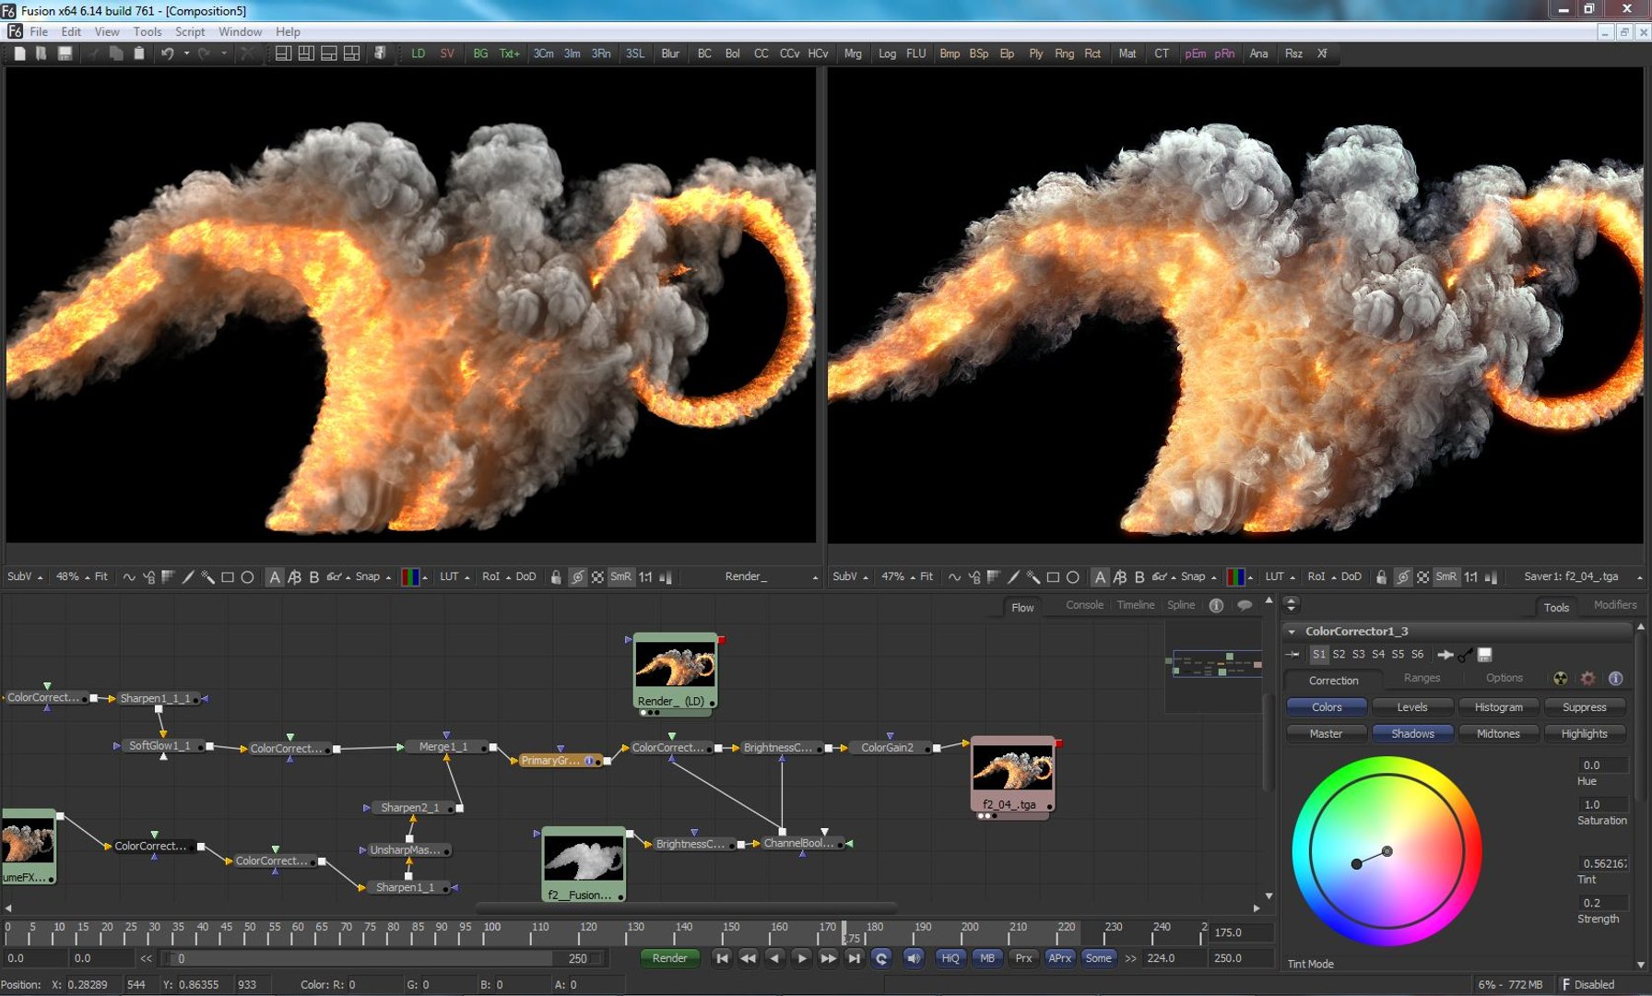Collapse the ColorCorrector1_3 tool header
1652x996 pixels.
[1292, 632]
